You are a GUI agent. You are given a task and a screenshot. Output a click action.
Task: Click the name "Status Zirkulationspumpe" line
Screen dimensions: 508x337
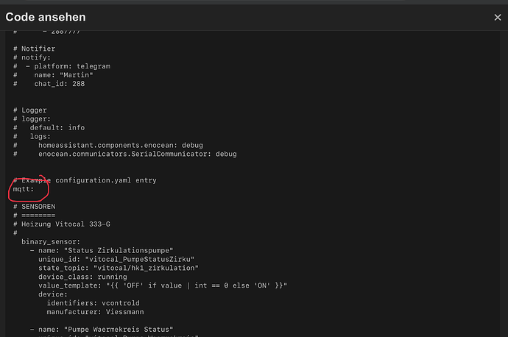point(102,251)
